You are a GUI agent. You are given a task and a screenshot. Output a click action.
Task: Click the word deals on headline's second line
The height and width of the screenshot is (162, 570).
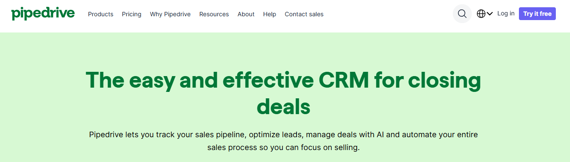coord(283,106)
